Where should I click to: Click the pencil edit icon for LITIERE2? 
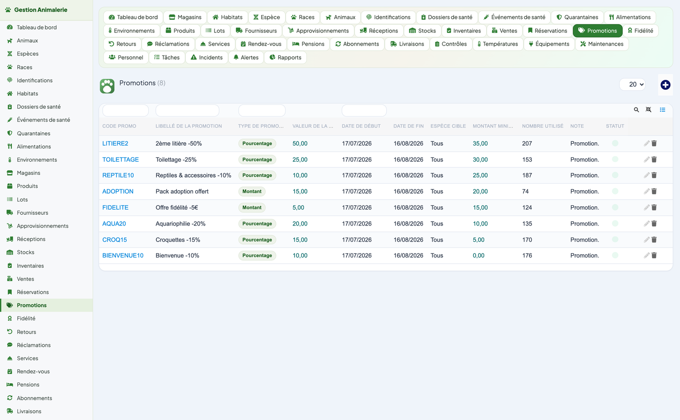coord(647,143)
